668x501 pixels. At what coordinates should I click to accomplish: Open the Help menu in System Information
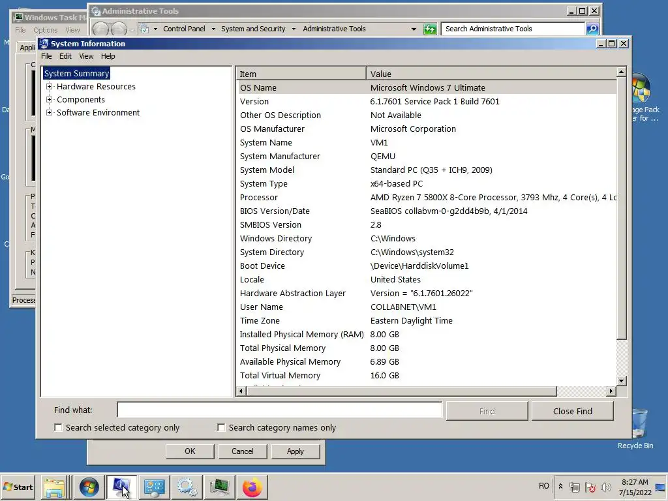[108, 56]
